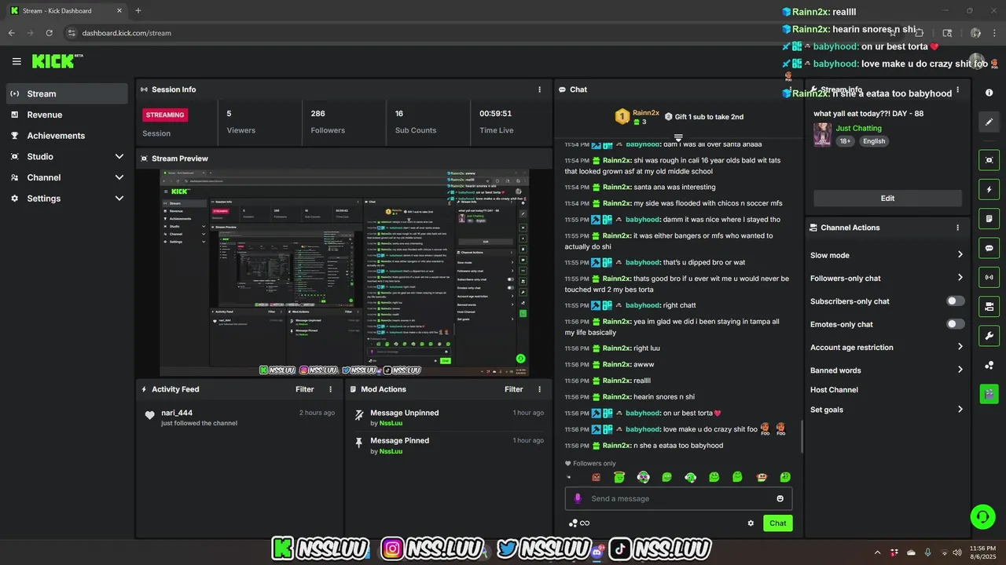Open Channel Actions three-dot menu
Viewport: 1006px width, 565px height.
pyautogui.click(x=957, y=228)
